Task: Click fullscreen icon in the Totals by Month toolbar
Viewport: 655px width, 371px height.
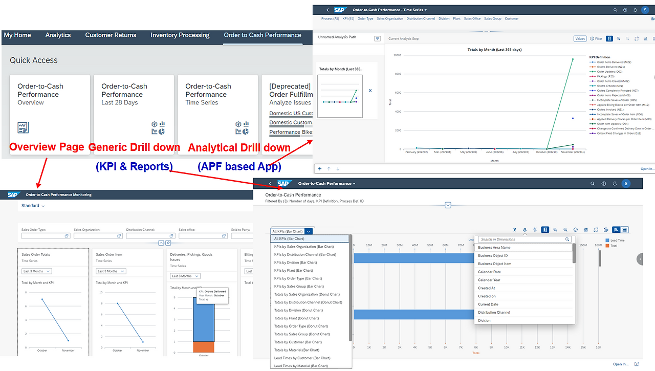Action: click(637, 38)
